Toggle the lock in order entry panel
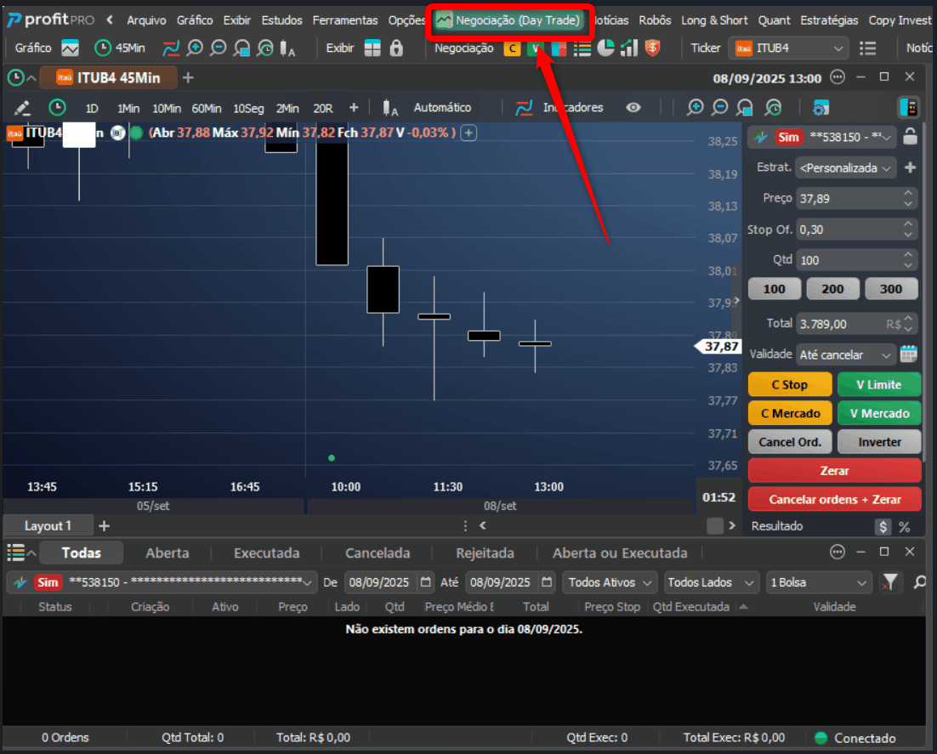The image size is (937, 754). 910,137
